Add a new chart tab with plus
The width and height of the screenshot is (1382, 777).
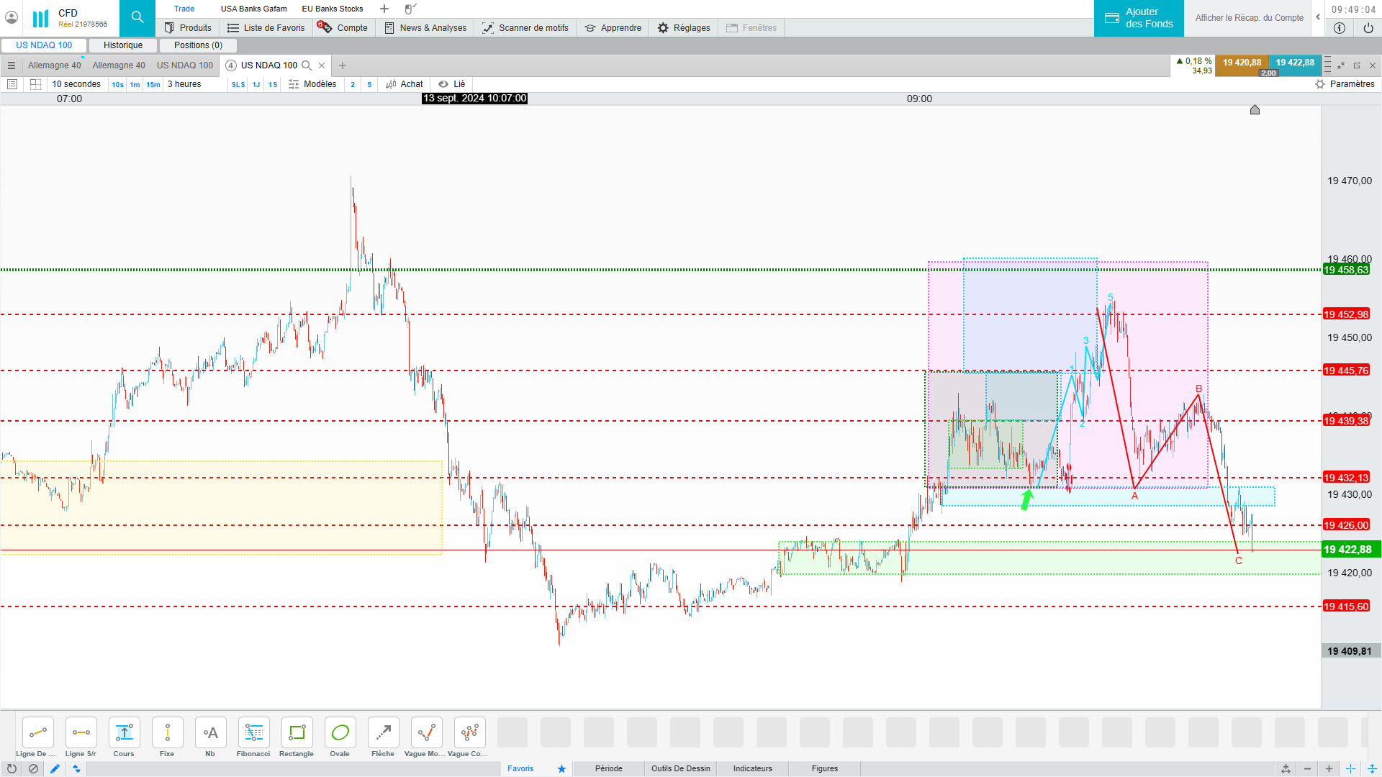click(343, 65)
